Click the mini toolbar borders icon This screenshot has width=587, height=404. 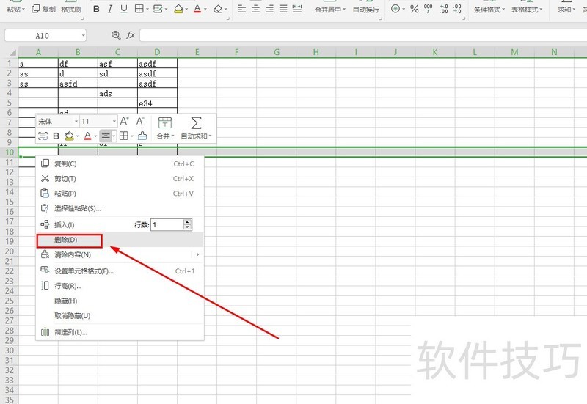tap(124, 136)
